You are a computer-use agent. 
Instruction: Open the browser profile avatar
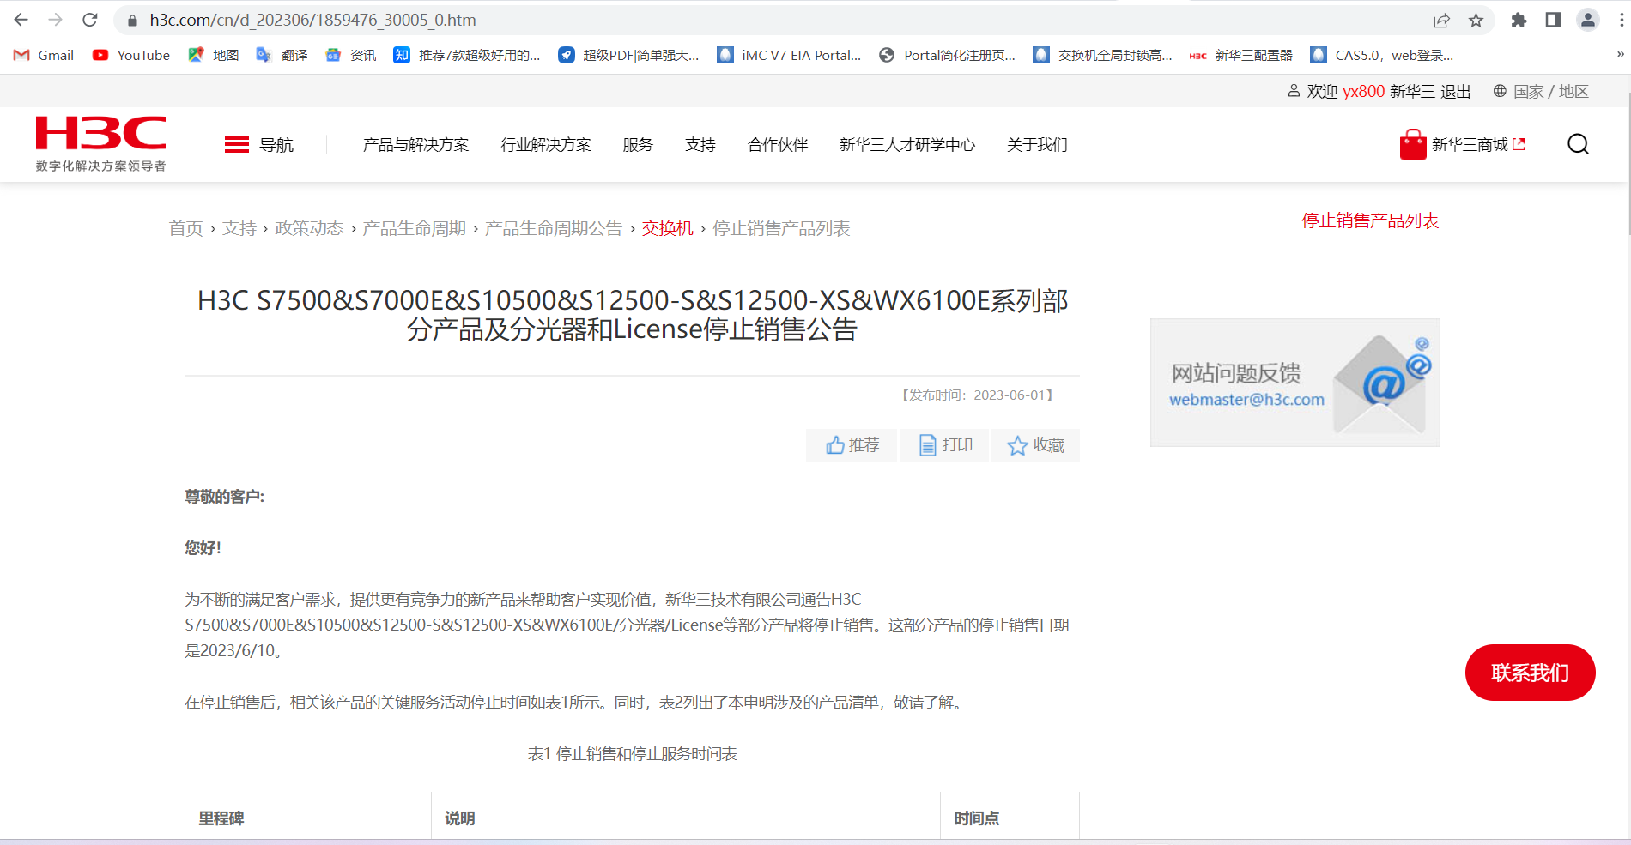(1588, 20)
